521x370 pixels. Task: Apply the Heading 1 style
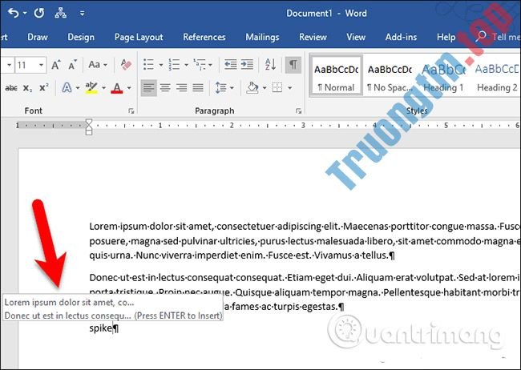[x=443, y=76]
